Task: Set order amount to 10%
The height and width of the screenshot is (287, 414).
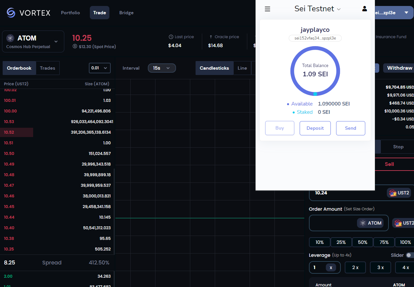Action: 320,242
